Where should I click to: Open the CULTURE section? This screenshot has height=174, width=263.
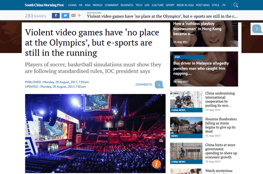pyautogui.click(x=158, y=5)
